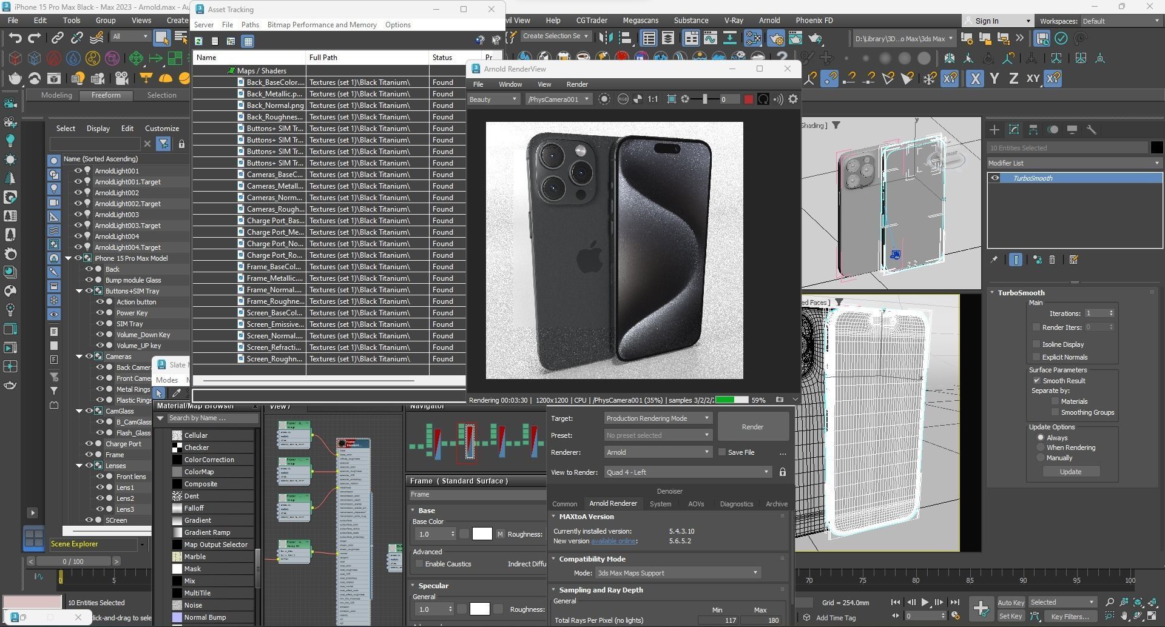Toggle crop region icon in RenderView

[x=671, y=99]
